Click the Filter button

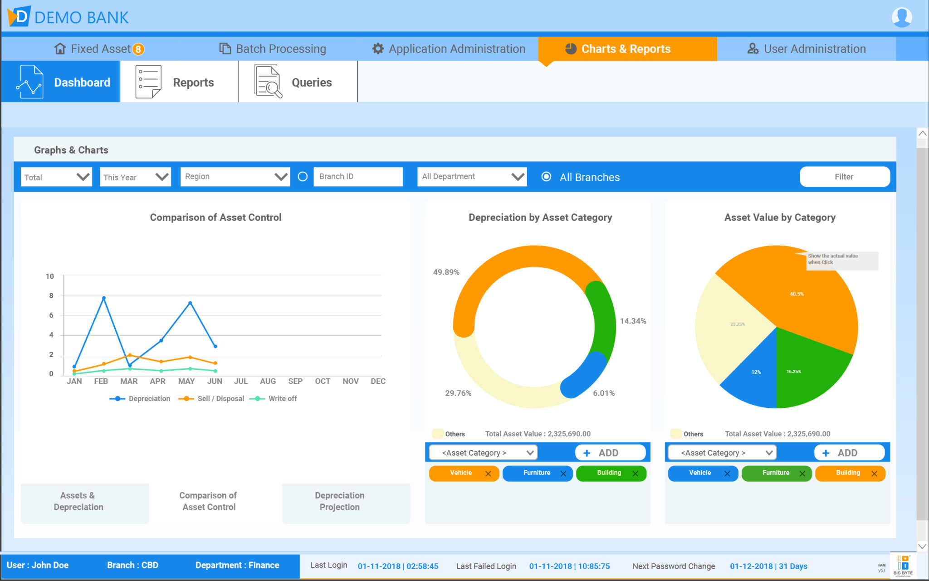pyautogui.click(x=844, y=177)
